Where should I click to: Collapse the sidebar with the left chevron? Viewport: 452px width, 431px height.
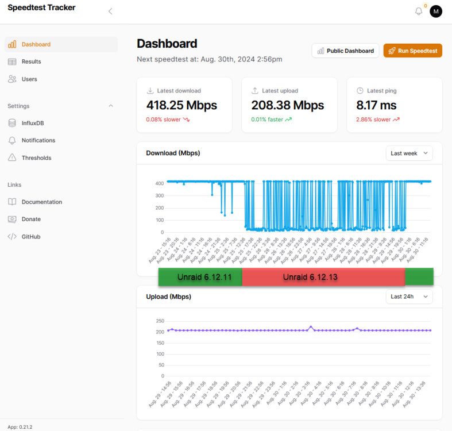pyautogui.click(x=110, y=11)
